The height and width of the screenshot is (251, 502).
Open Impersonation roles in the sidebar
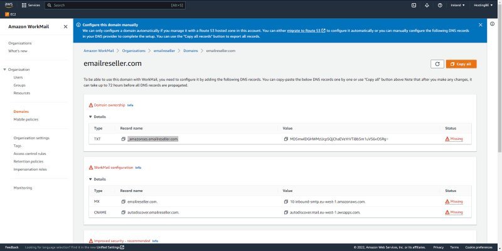[x=30, y=169]
